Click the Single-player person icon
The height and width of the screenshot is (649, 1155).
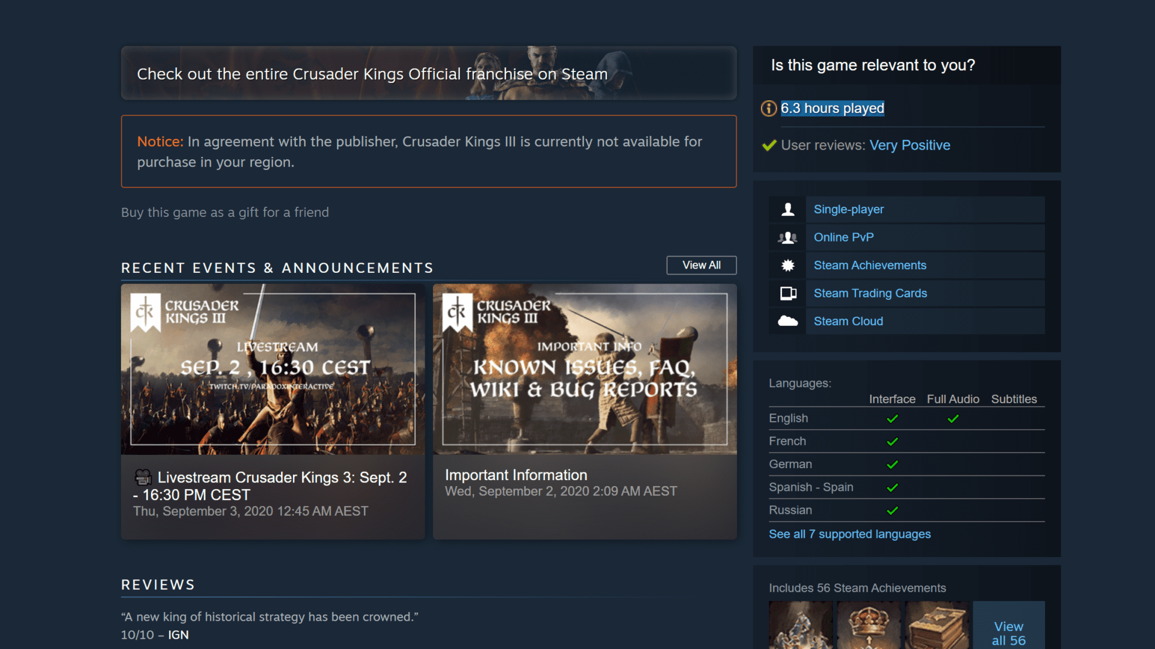coord(787,210)
